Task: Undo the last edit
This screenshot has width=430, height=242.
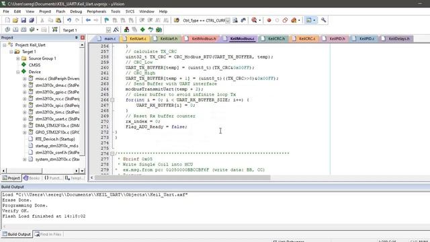Action: (69, 20)
